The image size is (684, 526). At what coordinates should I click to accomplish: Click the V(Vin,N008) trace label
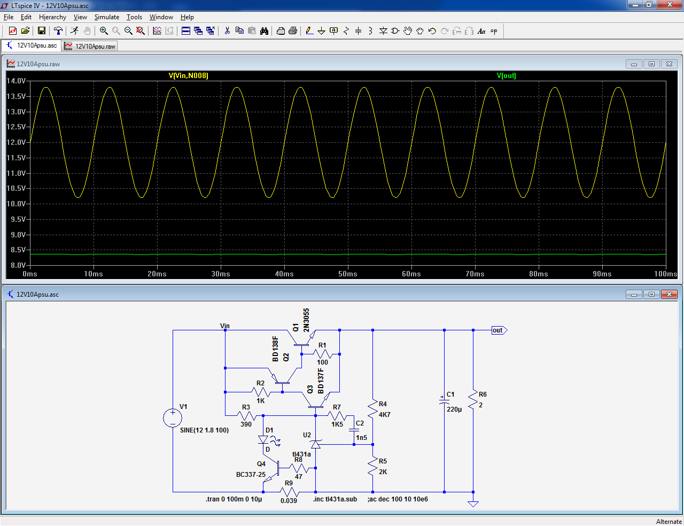[189, 75]
